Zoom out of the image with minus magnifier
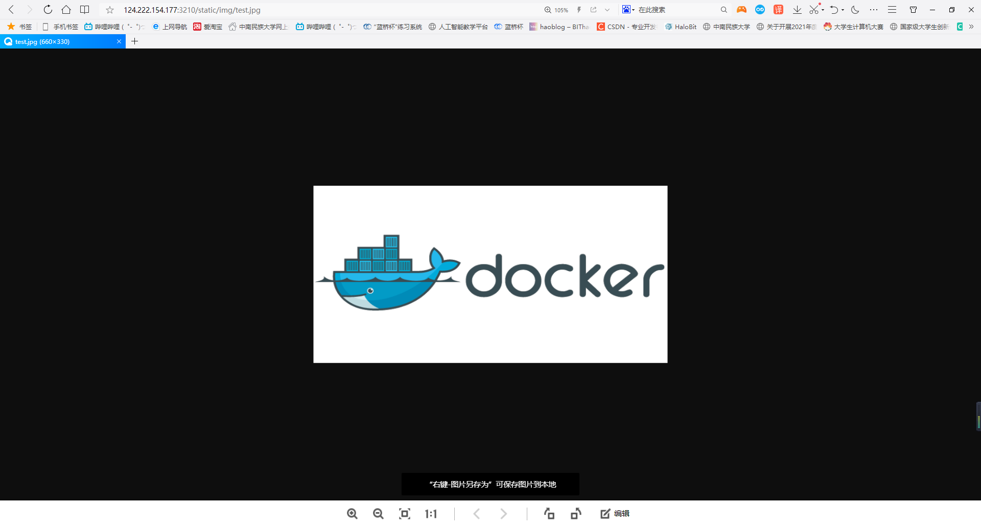This screenshot has width=981, height=527. [378, 514]
